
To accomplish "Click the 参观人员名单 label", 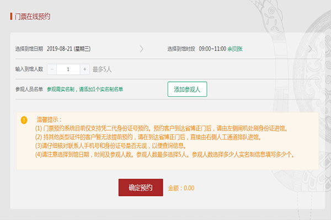I will (x=29, y=89).
